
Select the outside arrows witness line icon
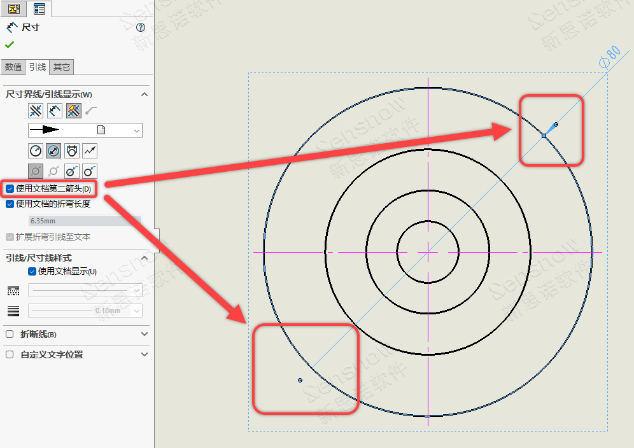(36, 111)
